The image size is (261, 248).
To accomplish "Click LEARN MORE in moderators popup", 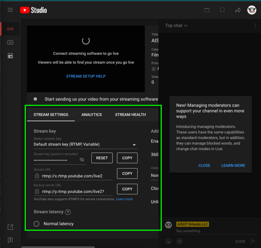I will 233,165.
